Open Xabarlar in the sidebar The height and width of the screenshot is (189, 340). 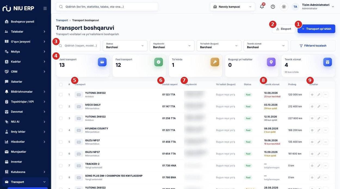[25, 82]
